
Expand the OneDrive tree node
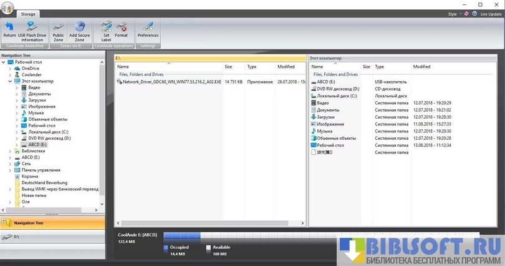tap(10, 68)
